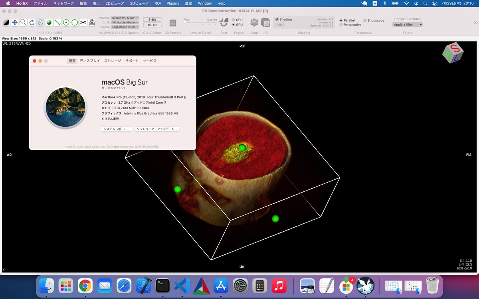Screen dimensions: 479x299
Task: Click the green 3D point on the yellow lesion
Action: pos(242,148)
